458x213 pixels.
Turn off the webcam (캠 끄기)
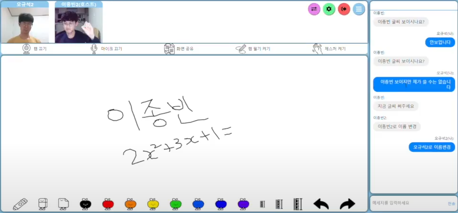[x=34, y=49]
